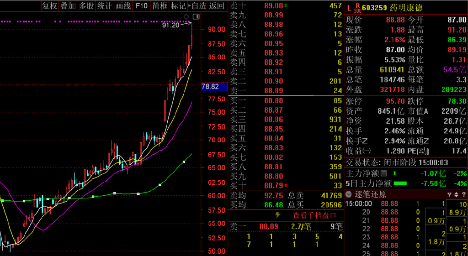
Task: Click the diamond marker icon above the chart
Action: 186,17
